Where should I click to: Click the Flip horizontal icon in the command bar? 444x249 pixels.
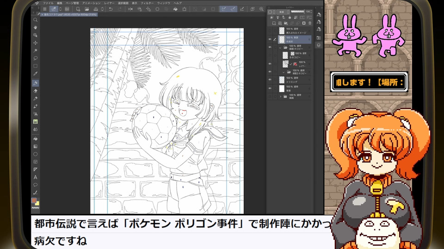130,9
